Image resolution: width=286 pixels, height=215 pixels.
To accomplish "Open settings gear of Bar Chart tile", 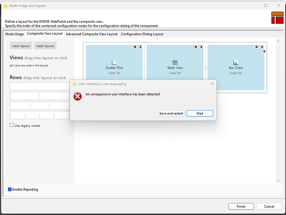I will pyautogui.click(x=256, y=47).
